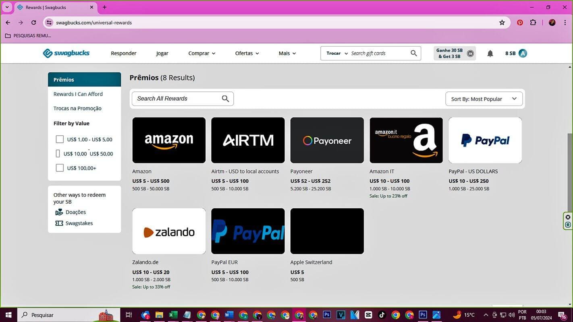Open Trocas na Promoção
The image size is (573, 322).
[x=77, y=108]
